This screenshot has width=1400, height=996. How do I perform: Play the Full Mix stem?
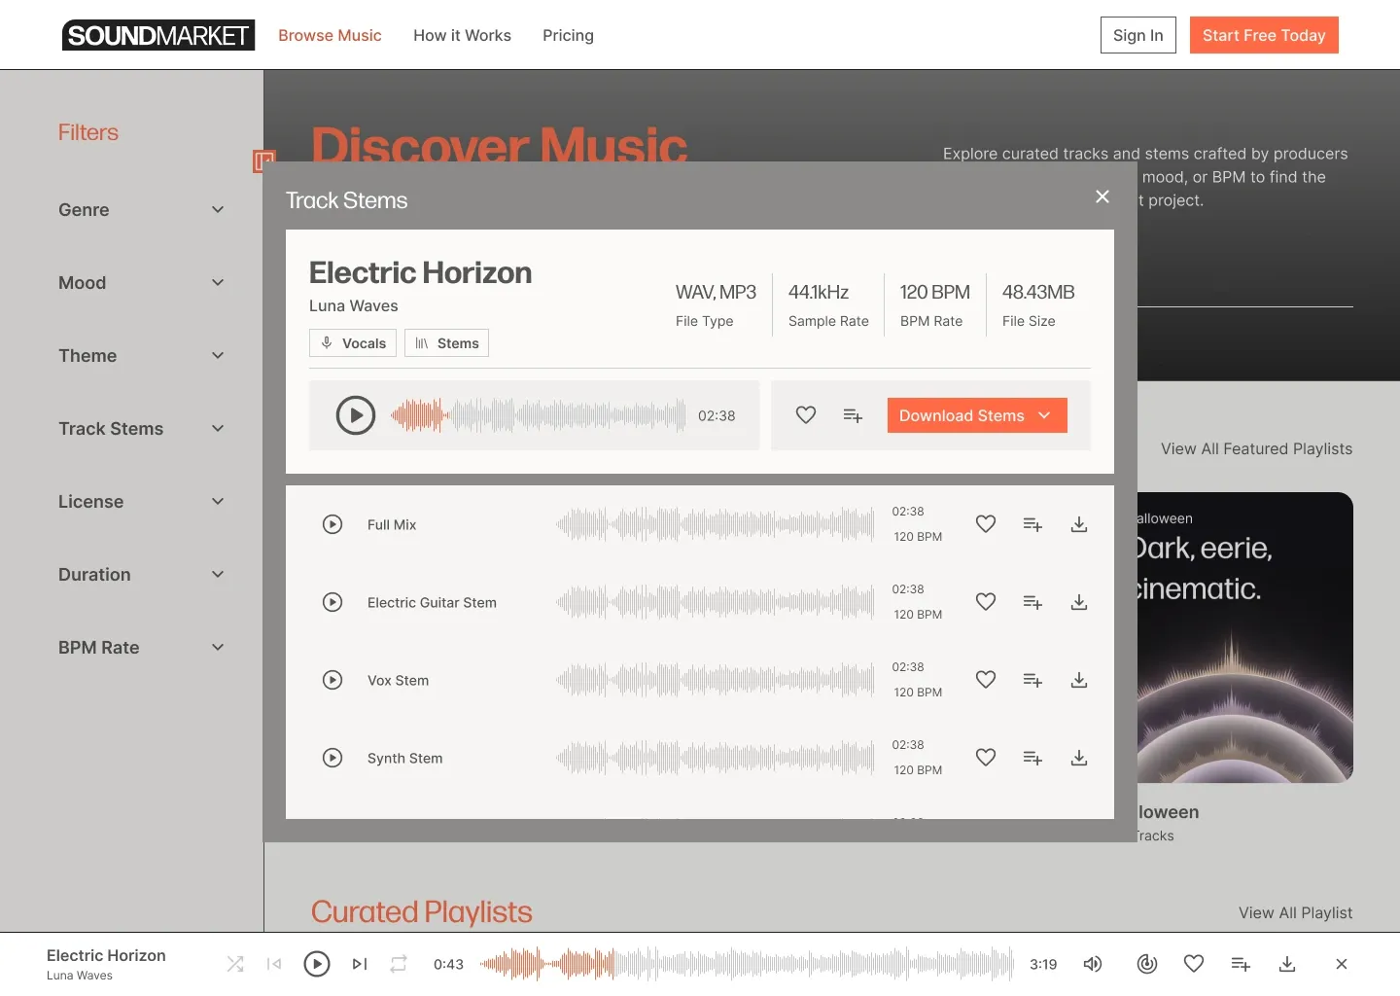[332, 524]
